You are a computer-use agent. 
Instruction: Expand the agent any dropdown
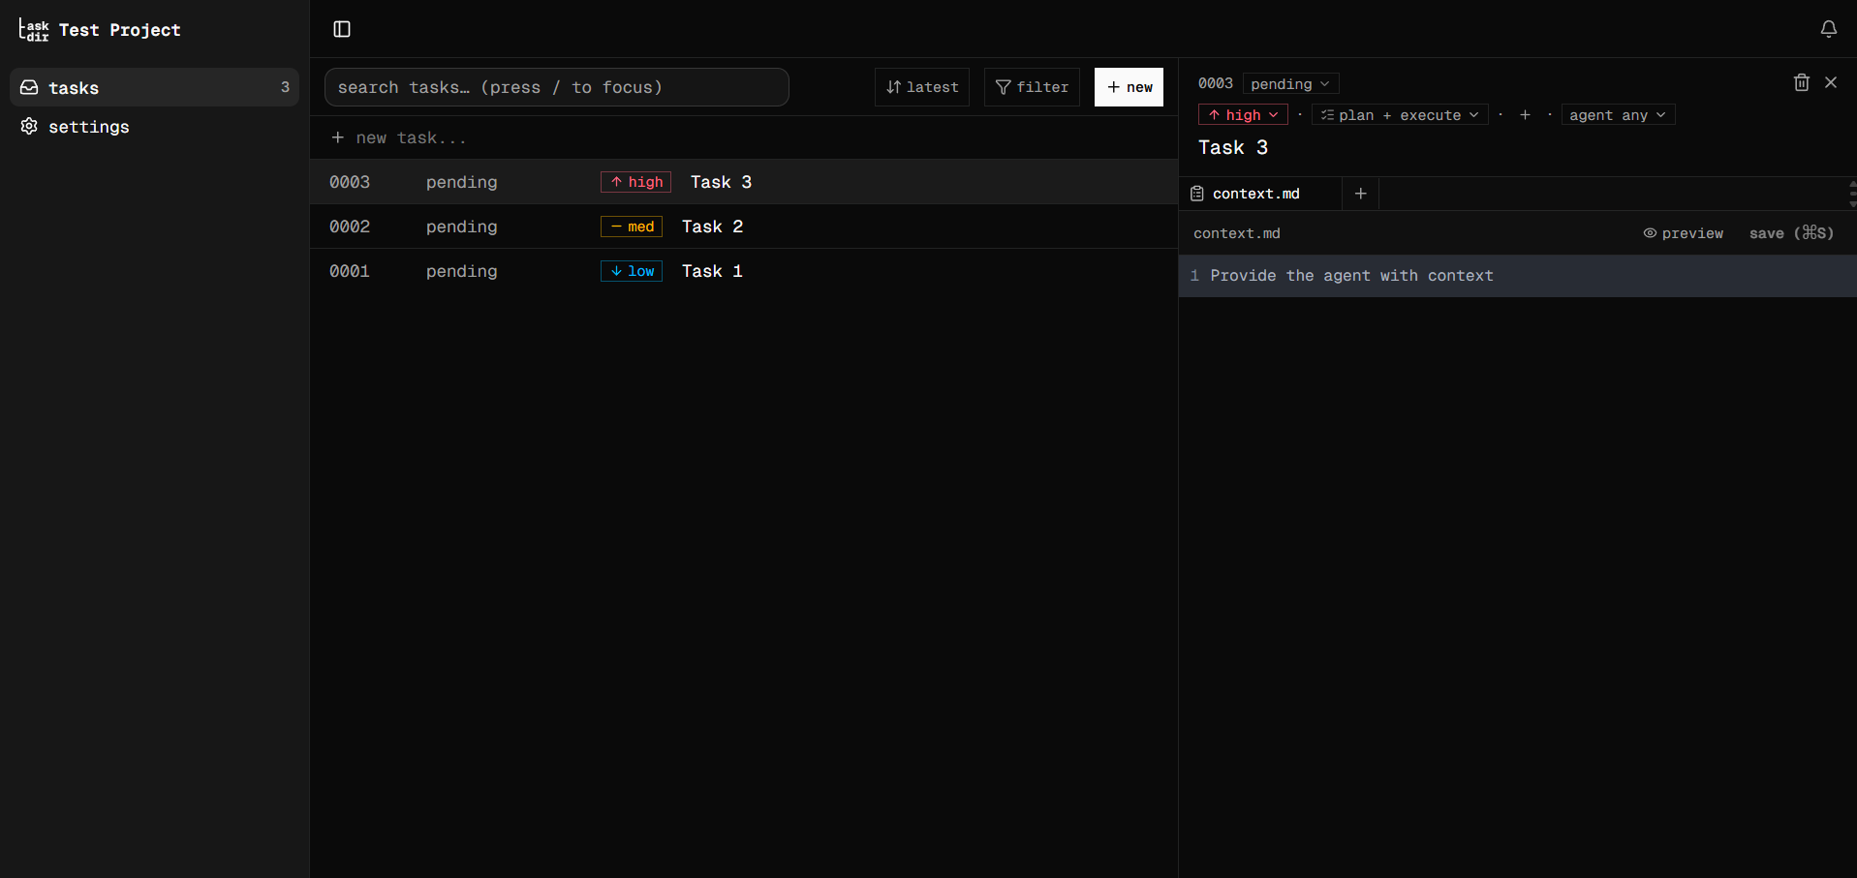click(1618, 114)
